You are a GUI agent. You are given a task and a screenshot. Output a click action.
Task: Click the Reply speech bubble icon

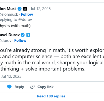coord(9,87)
